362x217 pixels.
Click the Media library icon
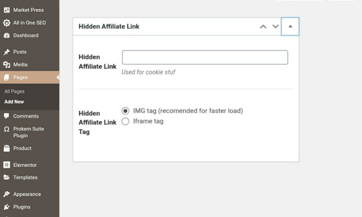[7, 65]
